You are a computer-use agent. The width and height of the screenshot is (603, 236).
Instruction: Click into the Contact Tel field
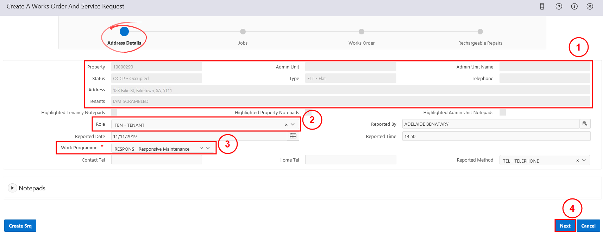tap(157, 160)
